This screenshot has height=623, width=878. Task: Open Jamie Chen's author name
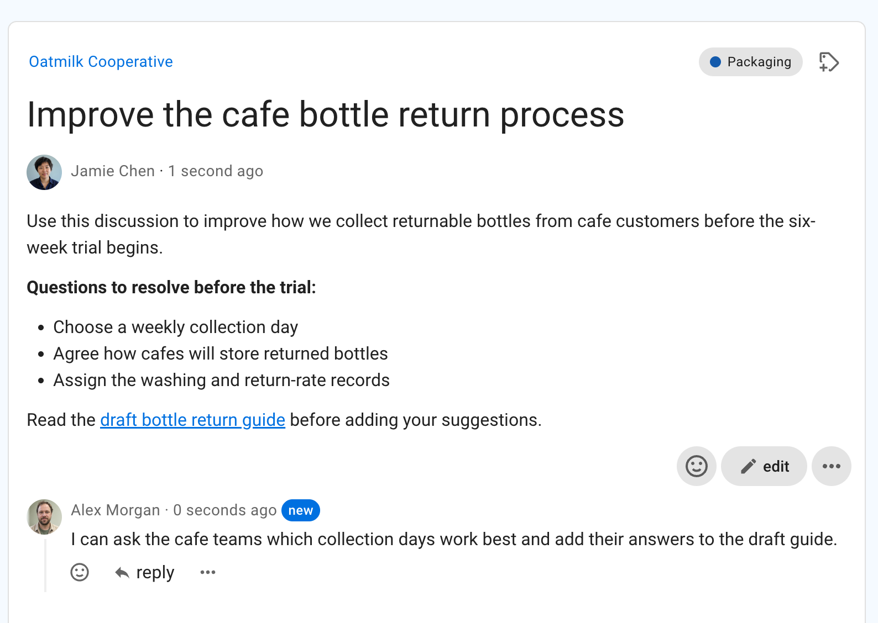113,171
